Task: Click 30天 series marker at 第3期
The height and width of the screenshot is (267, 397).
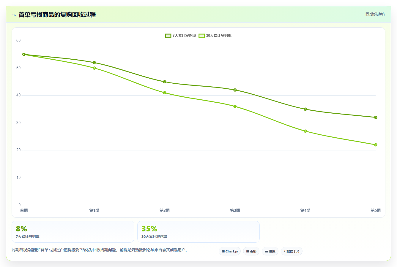Action: (x=235, y=106)
